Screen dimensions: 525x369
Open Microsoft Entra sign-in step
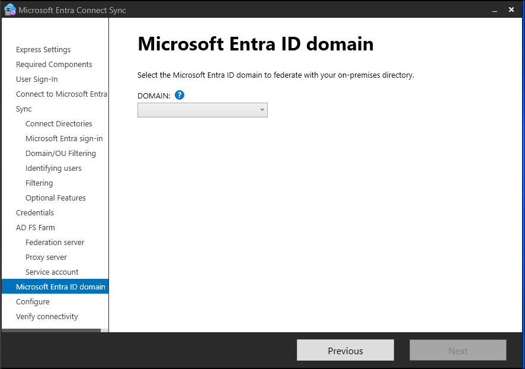click(x=64, y=139)
